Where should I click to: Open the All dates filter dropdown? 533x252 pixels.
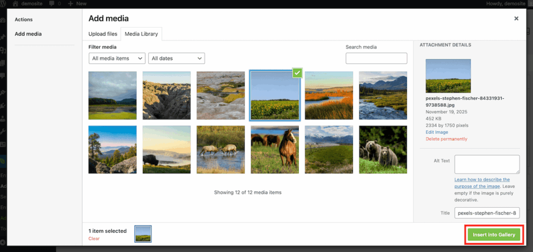click(176, 58)
